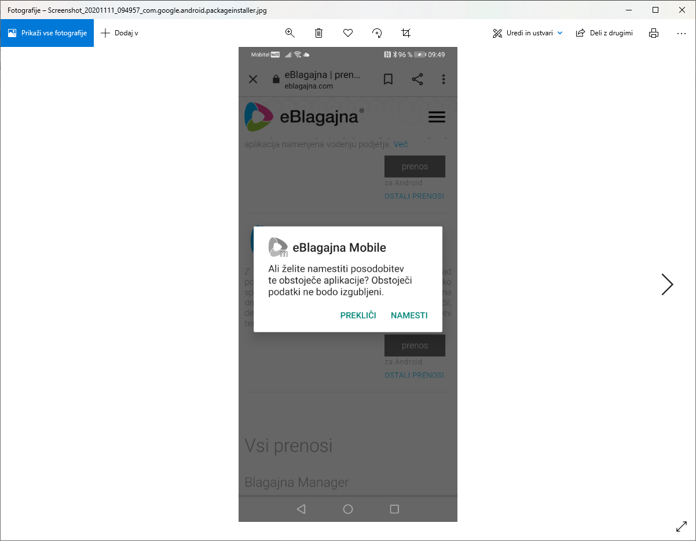Screen dimensions: 696x541
Task: Click the Blagajna Manager text
Action: [296, 482]
